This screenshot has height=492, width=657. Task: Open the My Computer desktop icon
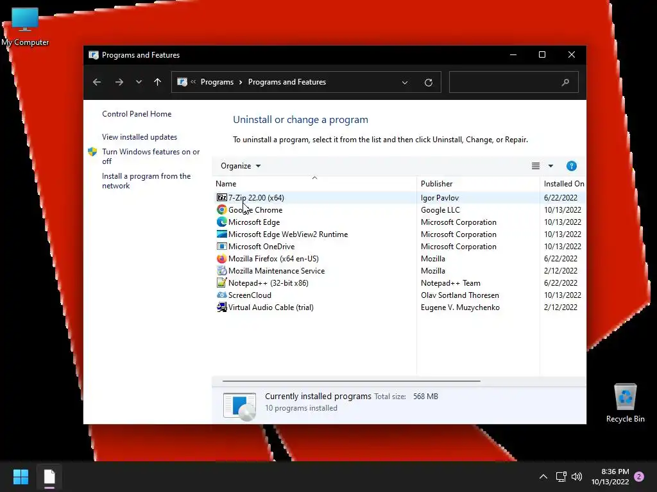click(x=25, y=26)
